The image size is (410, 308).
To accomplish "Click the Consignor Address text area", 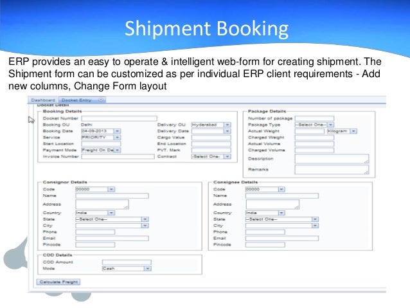I will click(102, 204).
